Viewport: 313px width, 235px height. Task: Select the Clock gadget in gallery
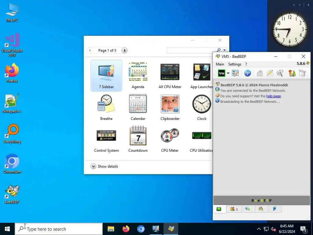click(201, 107)
